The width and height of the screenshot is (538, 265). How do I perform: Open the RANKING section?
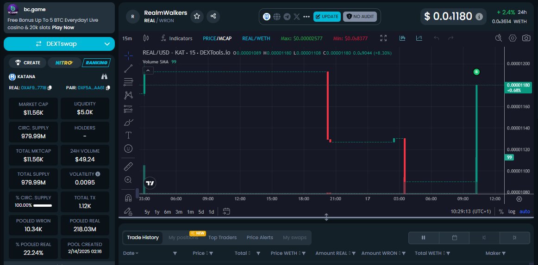coord(96,63)
